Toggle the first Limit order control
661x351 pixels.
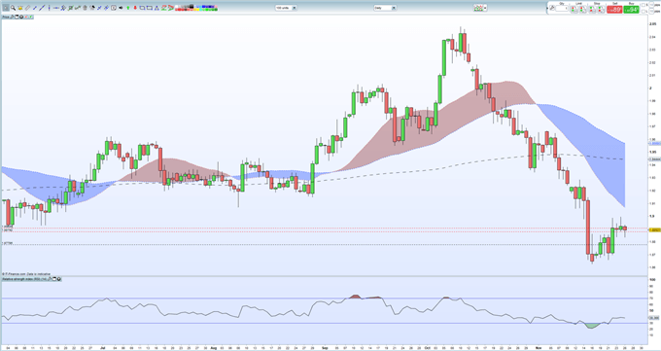pyautogui.click(x=574, y=10)
